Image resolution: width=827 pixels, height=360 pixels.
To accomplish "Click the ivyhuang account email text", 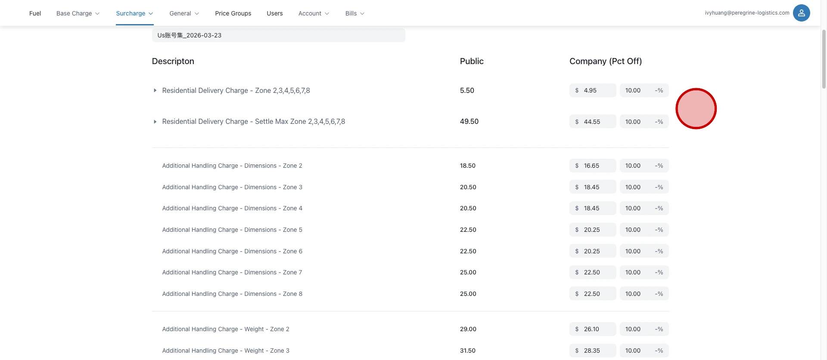I will tap(747, 13).
